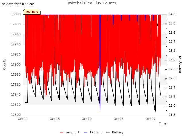Click the Oct 23 x-axis label
Screen dimensions: 184x138
click(118, 119)
